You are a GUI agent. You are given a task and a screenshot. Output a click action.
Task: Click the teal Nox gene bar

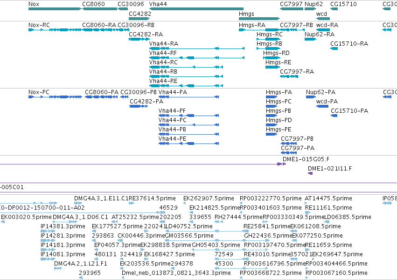point(55,9)
